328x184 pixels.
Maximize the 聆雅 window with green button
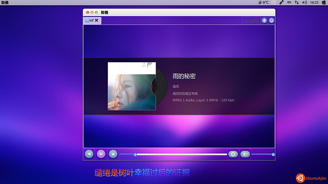(x=96, y=12)
